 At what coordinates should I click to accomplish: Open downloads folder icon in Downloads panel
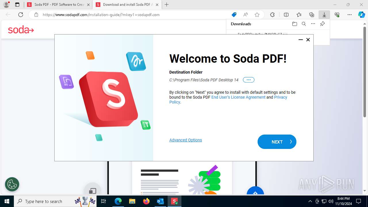[x=294, y=24]
